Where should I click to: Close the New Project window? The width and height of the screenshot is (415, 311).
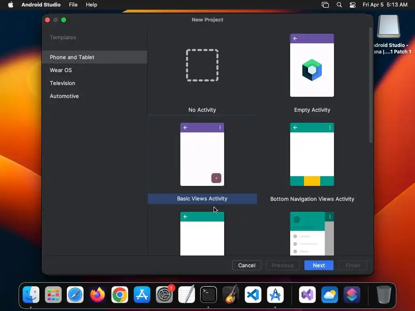click(x=48, y=20)
